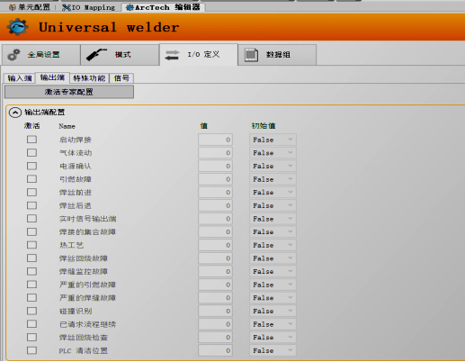Tick the 气体流动 activation checkbox
Screen dimensions: 465x362
(31, 153)
